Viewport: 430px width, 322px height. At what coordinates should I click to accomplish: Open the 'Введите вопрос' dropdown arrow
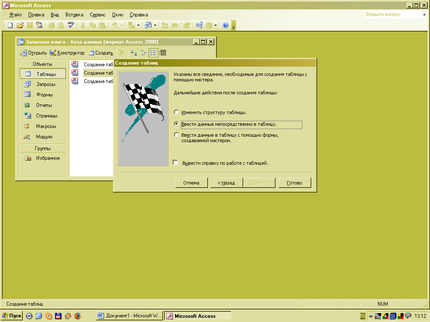pos(424,15)
